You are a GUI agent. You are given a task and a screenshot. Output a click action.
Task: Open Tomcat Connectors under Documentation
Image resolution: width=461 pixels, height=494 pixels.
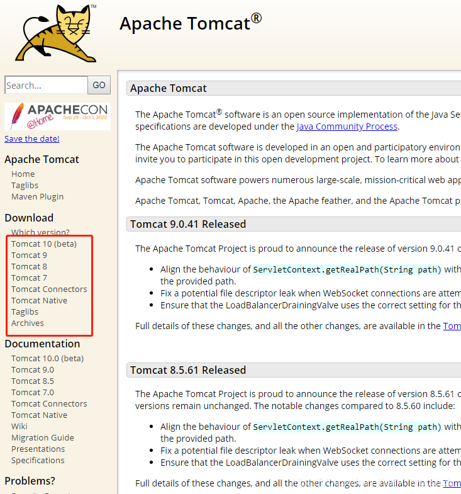(49, 404)
